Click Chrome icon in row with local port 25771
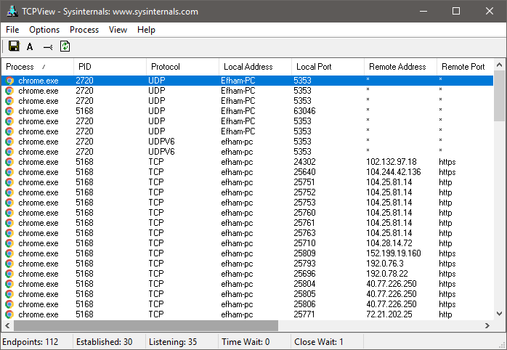 coord(9,314)
